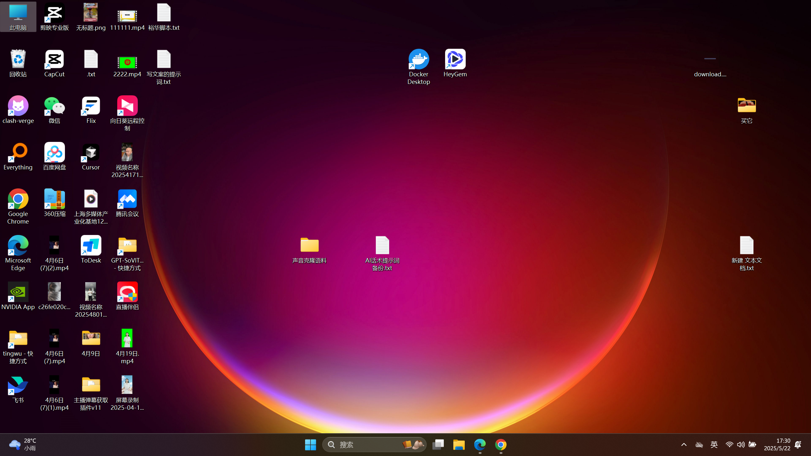Select AI话术提示词备份.txt file
Viewport: 811px width, 456px height.
click(382, 246)
